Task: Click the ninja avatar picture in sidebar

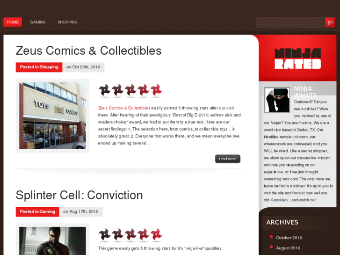Action: point(277,100)
